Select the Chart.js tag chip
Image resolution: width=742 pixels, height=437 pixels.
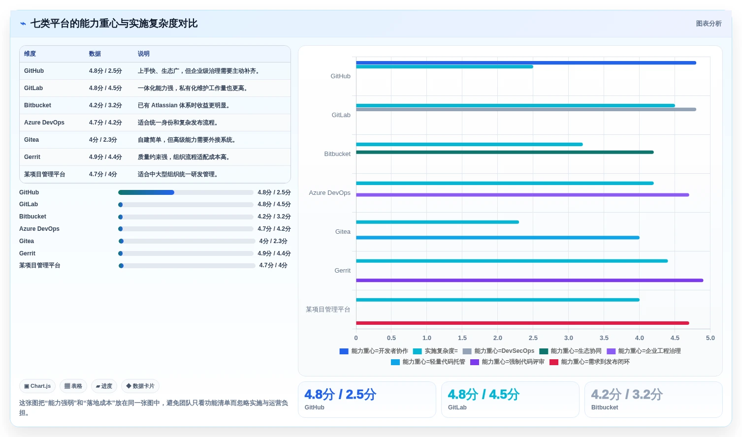37,386
